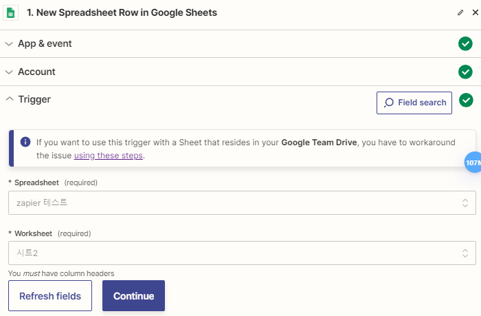Click the 'Google Team Drive' bold text
This screenshot has width=481, height=316.
(x=319, y=143)
